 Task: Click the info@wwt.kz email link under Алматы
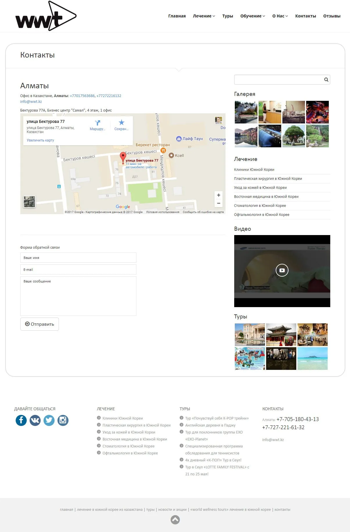pyautogui.click(x=31, y=102)
